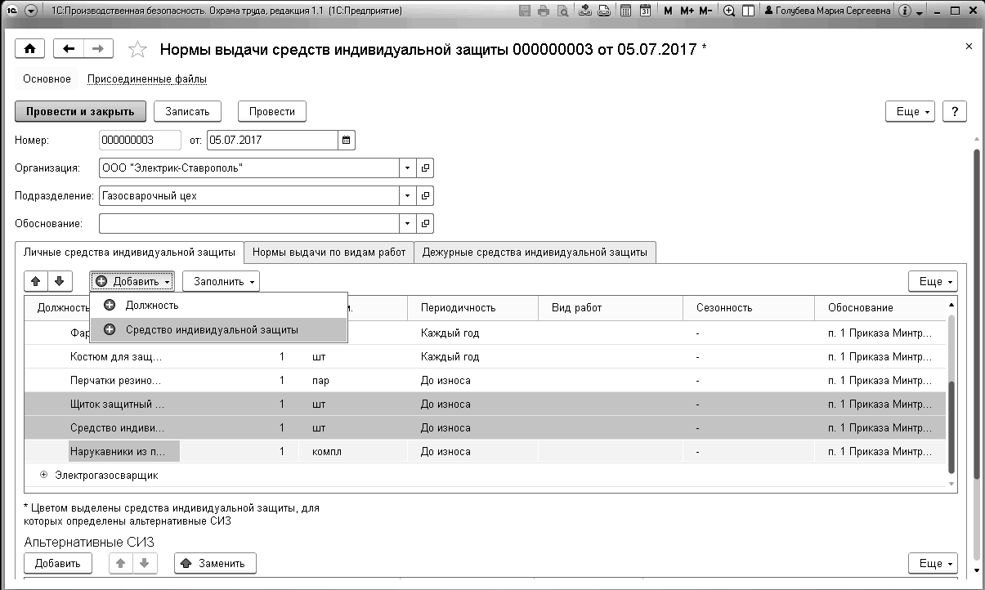Click the M memory button
Viewport: 985px width, 590px height.
[x=669, y=11]
